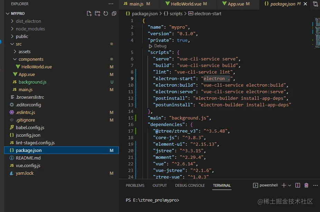
Task: Open main.js in the file tree
Action: point(26,89)
